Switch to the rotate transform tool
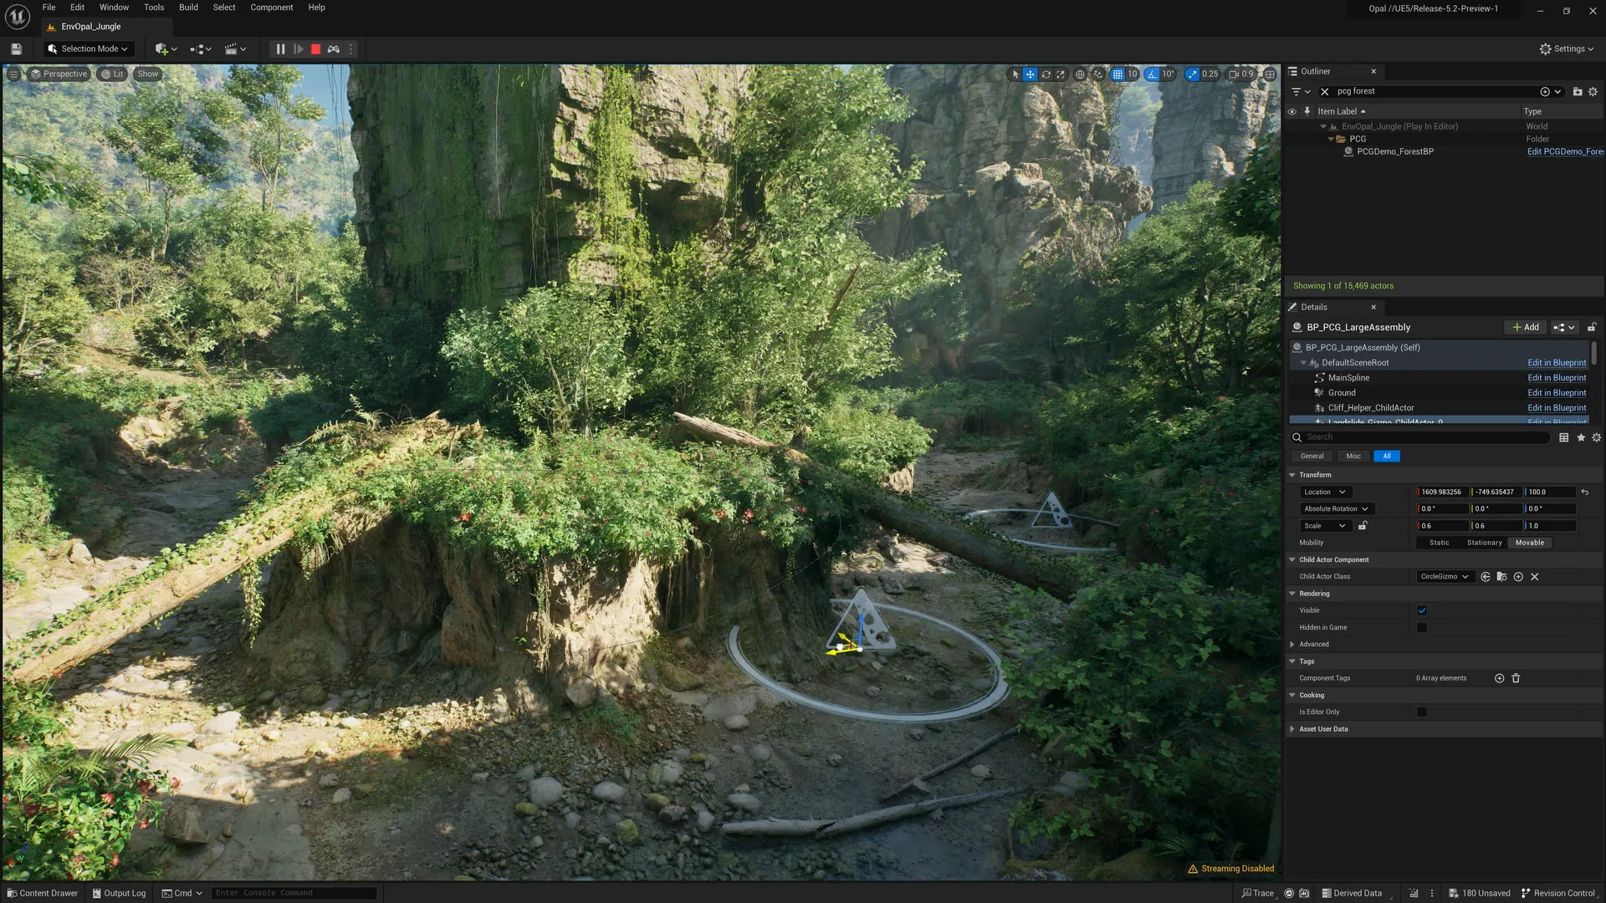1606x903 pixels. coord(1046,74)
